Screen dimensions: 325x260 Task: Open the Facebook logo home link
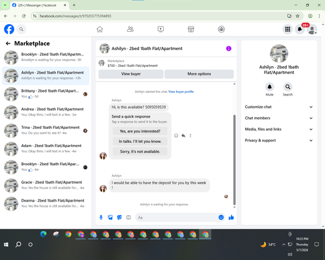click(x=9, y=29)
